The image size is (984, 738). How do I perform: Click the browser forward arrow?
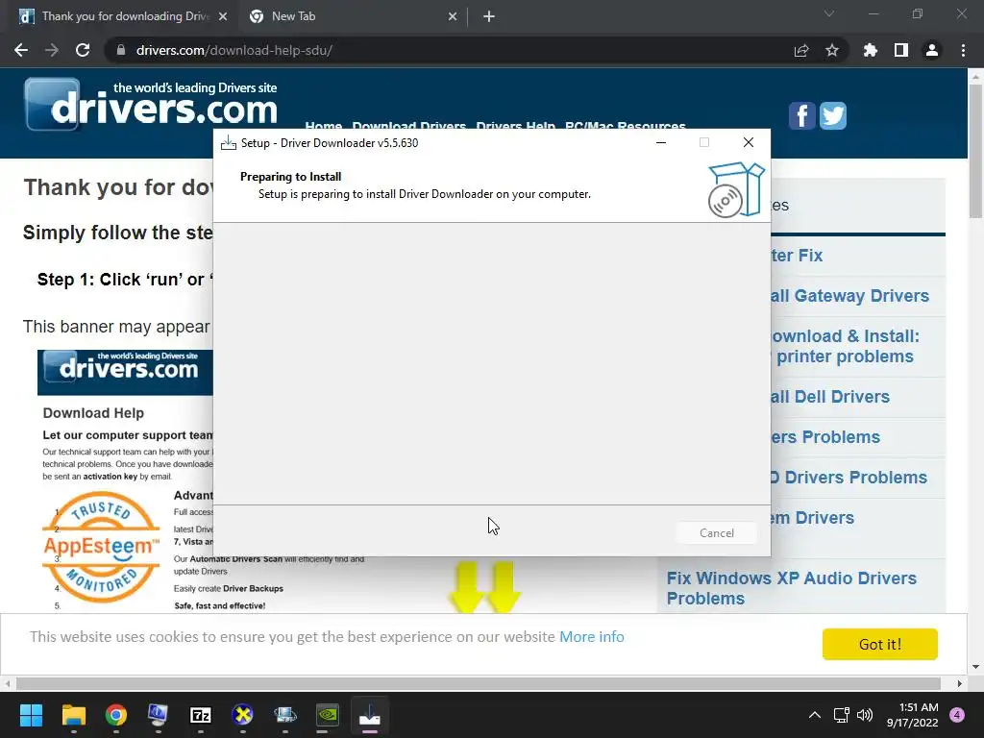point(52,50)
